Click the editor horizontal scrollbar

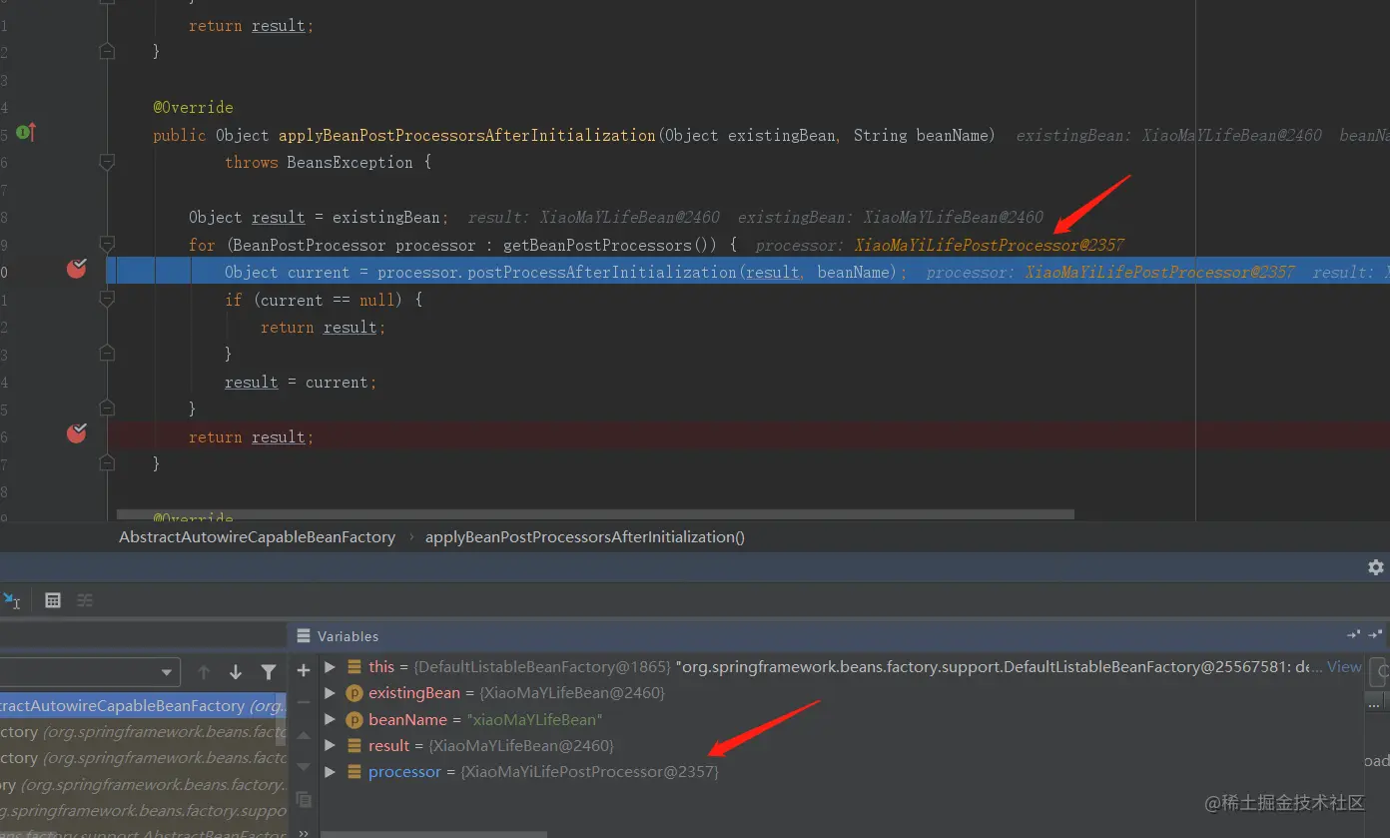(595, 515)
